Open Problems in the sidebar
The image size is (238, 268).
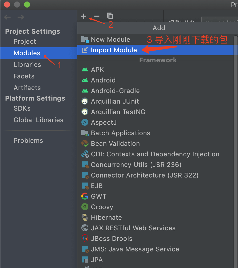click(x=39, y=141)
